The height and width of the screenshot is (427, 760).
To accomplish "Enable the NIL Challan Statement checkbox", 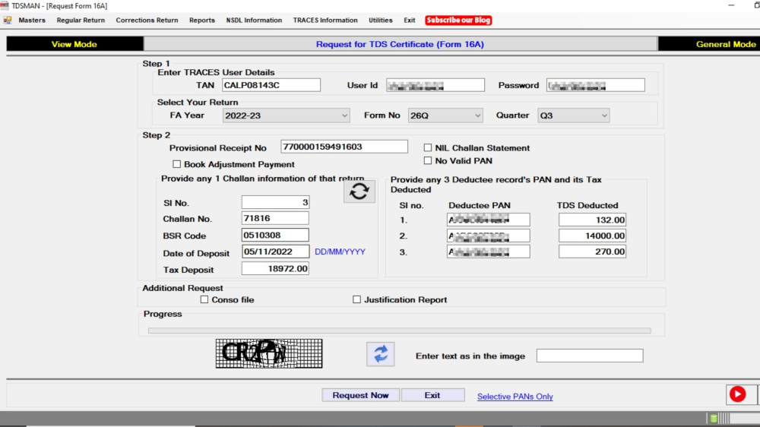I will tap(429, 148).
